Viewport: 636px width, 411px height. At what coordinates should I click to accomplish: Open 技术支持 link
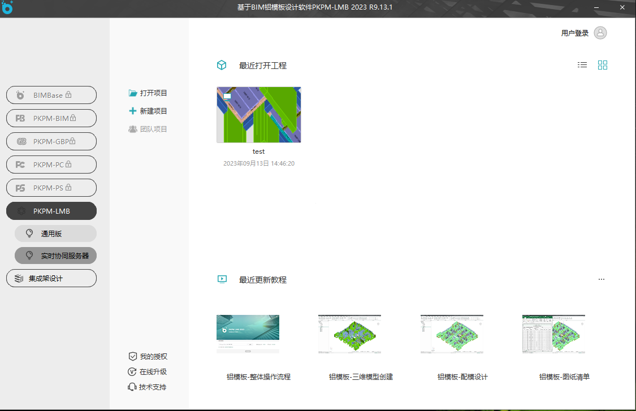click(x=153, y=387)
